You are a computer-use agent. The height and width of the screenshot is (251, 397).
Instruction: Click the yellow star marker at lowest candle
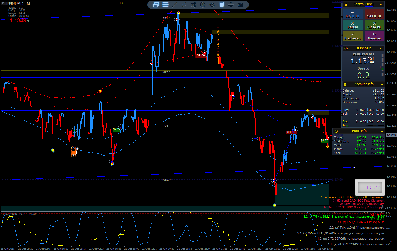point(275,205)
